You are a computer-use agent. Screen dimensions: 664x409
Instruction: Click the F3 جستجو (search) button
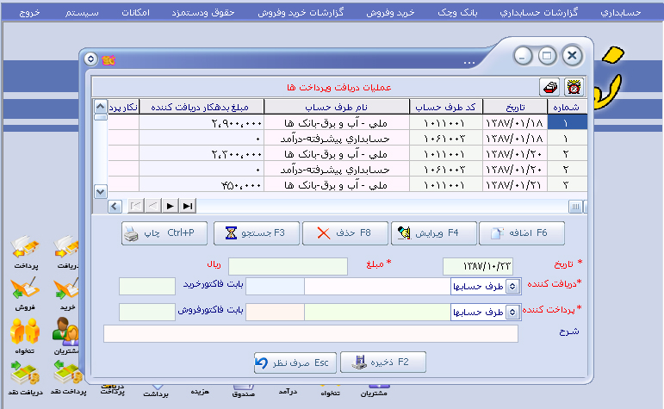(256, 232)
